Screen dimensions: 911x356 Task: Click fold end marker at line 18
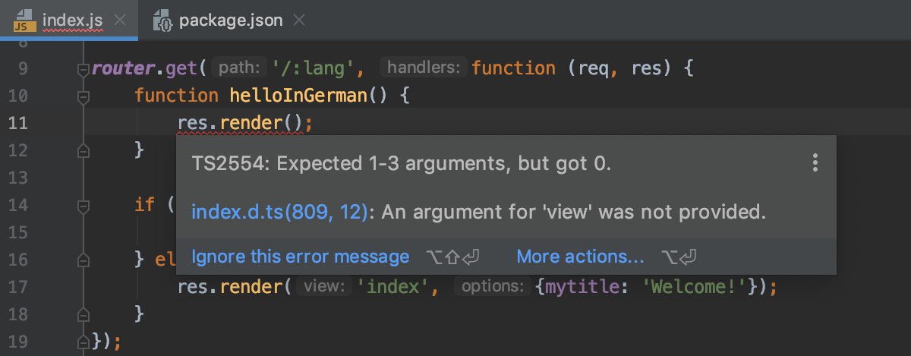coord(84,313)
